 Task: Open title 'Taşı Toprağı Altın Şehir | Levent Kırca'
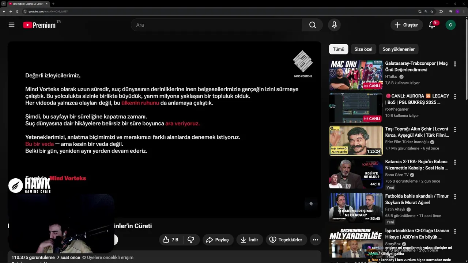417,132
